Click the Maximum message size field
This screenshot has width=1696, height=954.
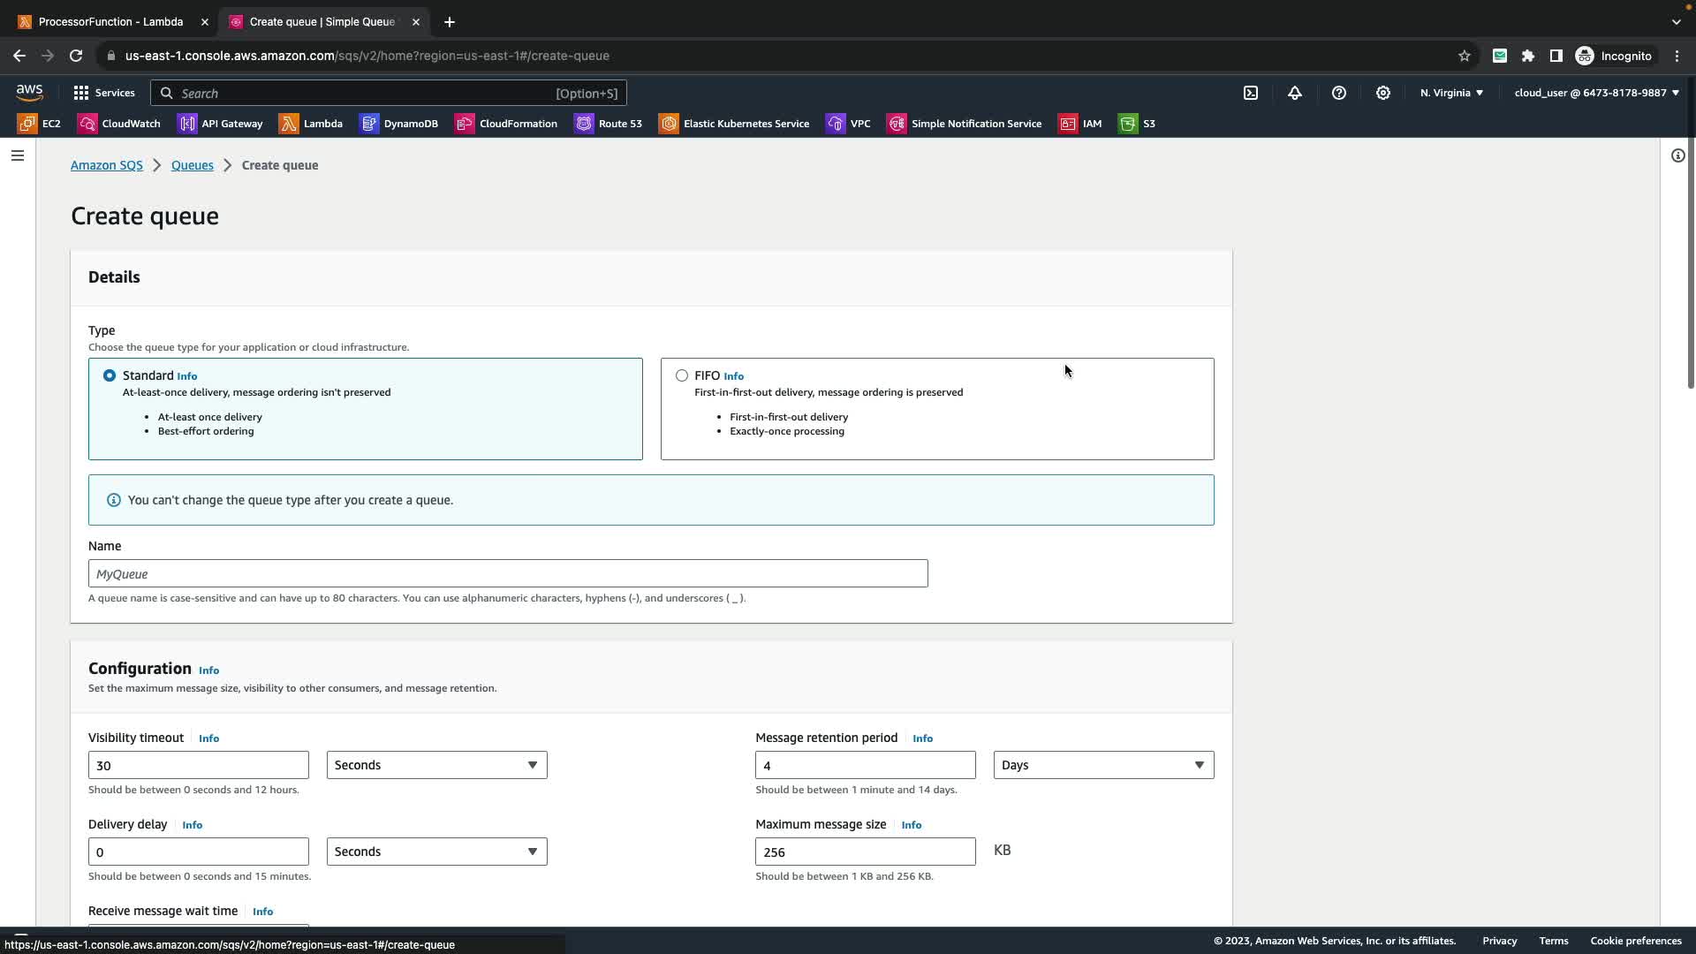[865, 852]
